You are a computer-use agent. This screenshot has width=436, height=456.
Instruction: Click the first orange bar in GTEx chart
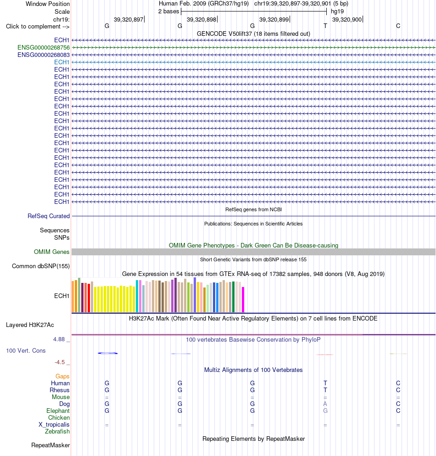73,297
